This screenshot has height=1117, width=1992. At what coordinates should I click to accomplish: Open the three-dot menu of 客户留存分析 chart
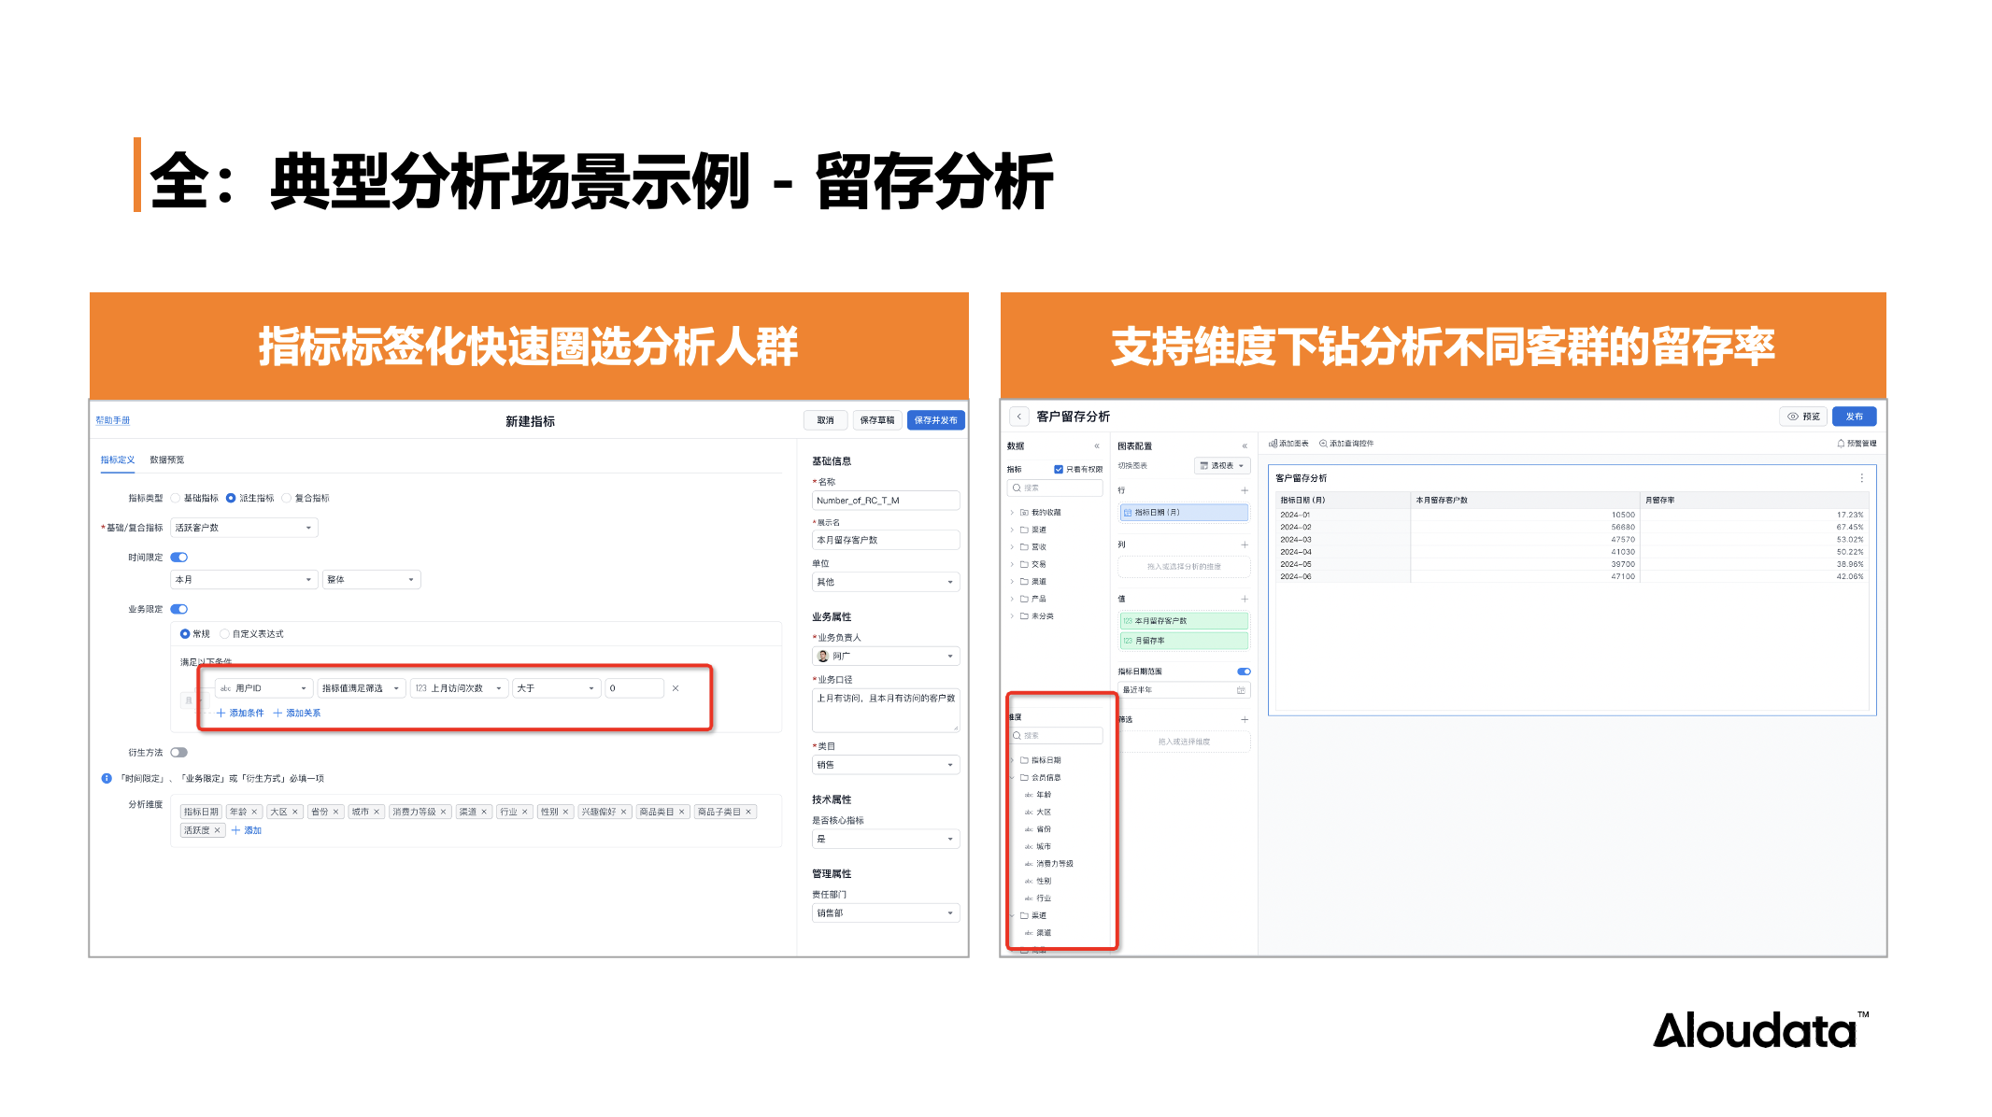(x=1861, y=478)
